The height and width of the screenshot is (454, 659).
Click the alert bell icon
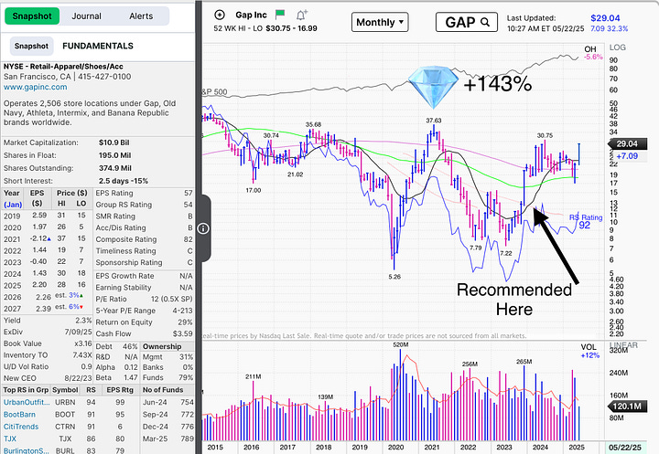301,16
